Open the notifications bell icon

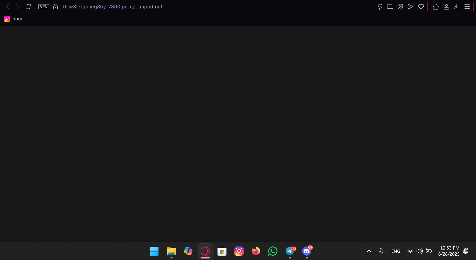pos(466,251)
